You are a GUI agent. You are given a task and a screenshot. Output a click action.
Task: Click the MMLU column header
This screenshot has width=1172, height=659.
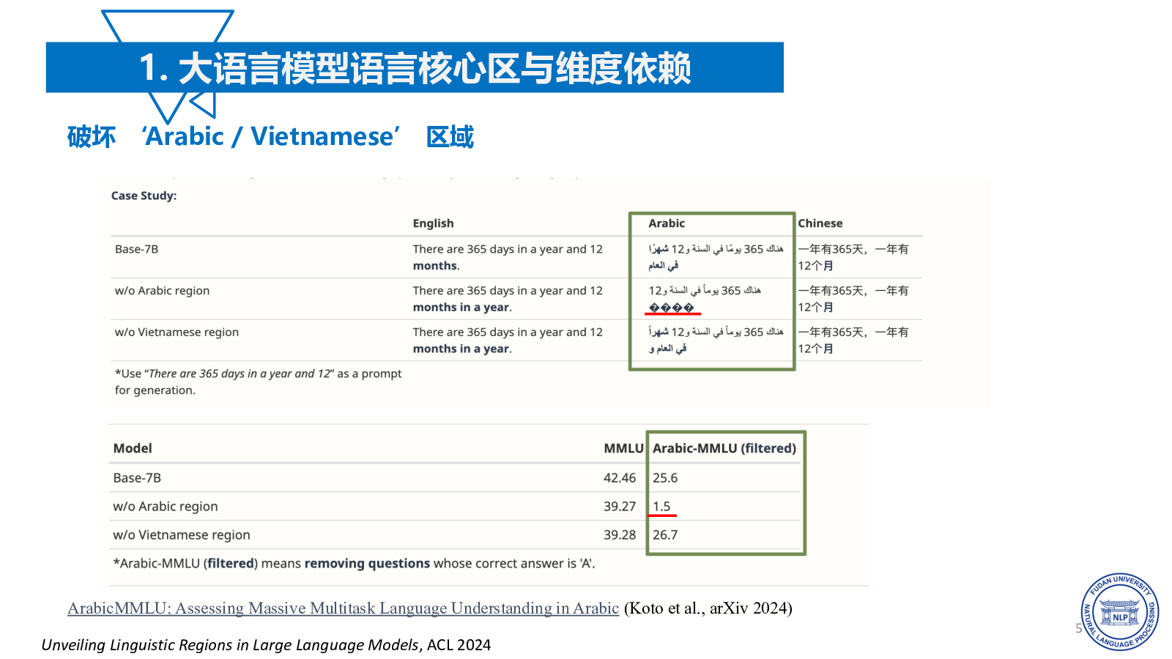point(623,448)
